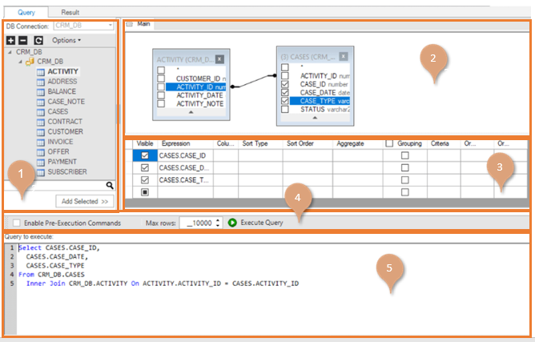Uncheck Visible for CASES.CASE_ID row

[145, 155]
